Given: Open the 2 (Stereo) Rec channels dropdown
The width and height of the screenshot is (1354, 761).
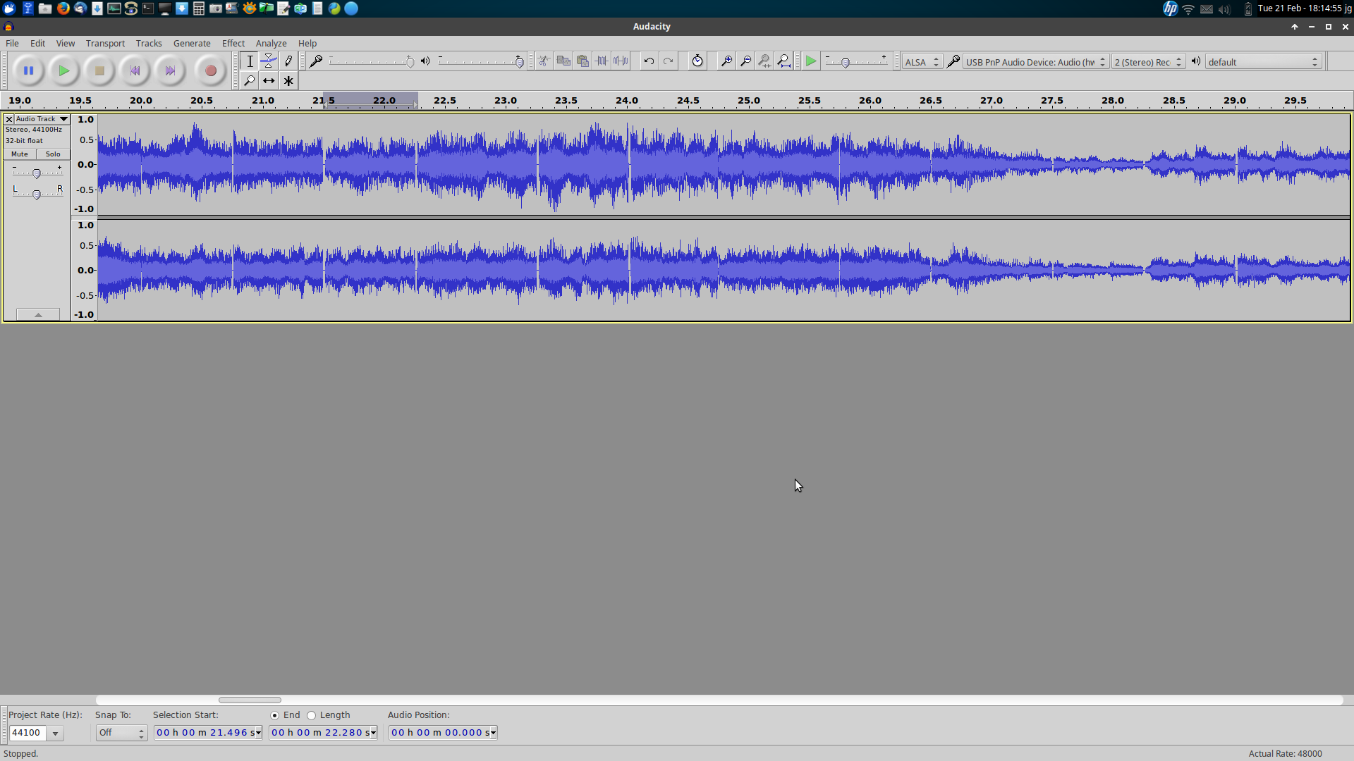Looking at the screenshot, I should coord(1147,62).
